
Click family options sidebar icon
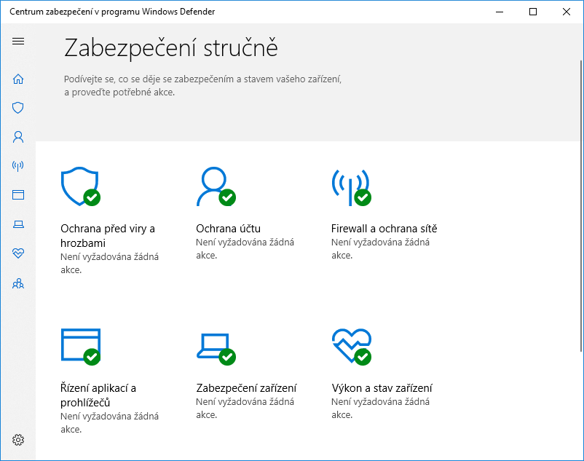[x=18, y=283]
